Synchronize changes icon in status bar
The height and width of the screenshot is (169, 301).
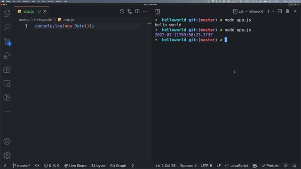(x=37, y=166)
